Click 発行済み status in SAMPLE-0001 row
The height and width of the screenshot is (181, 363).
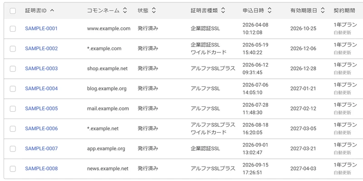pos(148,29)
